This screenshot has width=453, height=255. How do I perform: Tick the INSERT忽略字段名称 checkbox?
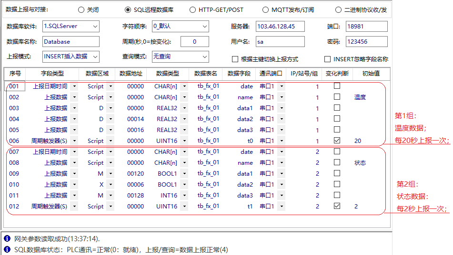327,59
